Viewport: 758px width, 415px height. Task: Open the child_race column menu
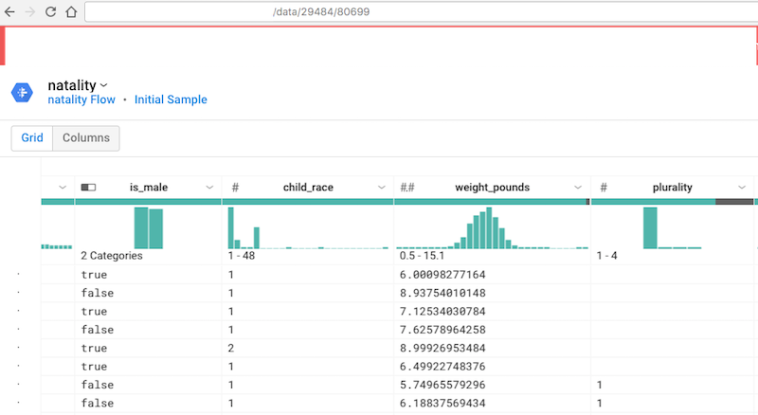pos(382,188)
